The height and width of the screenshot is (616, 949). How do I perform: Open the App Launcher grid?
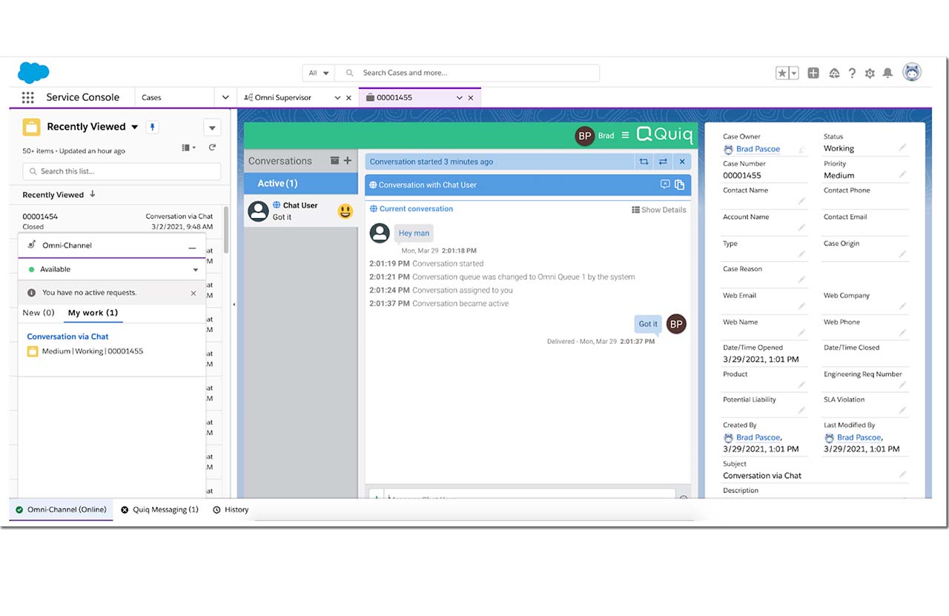click(28, 97)
